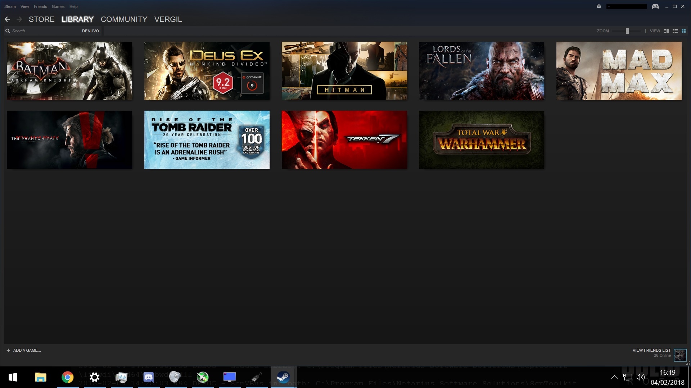Image resolution: width=691 pixels, height=388 pixels.
Task: Switch to the STORE tab
Action: pyautogui.click(x=41, y=19)
